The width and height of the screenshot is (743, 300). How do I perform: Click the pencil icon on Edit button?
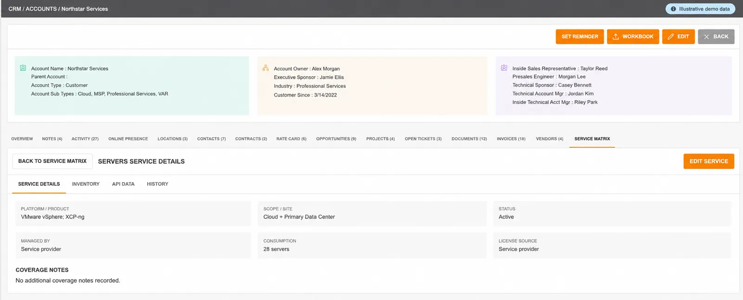pos(671,37)
